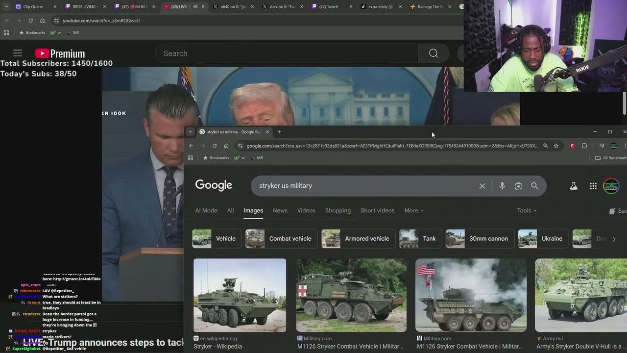Image resolution: width=627 pixels, height=353 pixels.
Task: Select the Ukraine filter chip
Action: [543, 239]
